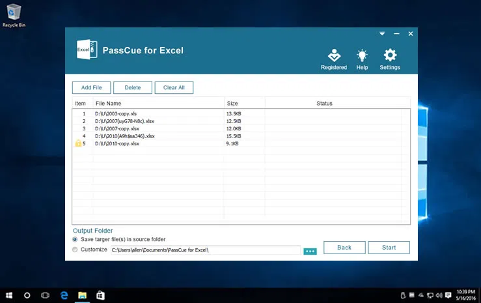Select file row D:\U\2010-copy.xlsx
This screenshot has width=481, height=303.
241,143
